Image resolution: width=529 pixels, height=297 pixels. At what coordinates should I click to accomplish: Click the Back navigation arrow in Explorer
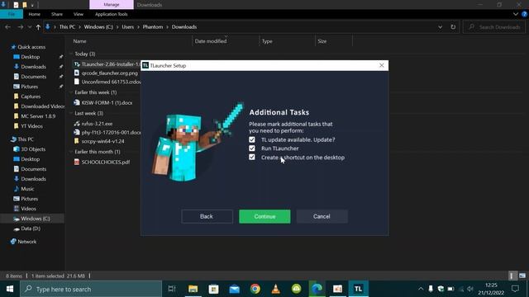[7, 27]
